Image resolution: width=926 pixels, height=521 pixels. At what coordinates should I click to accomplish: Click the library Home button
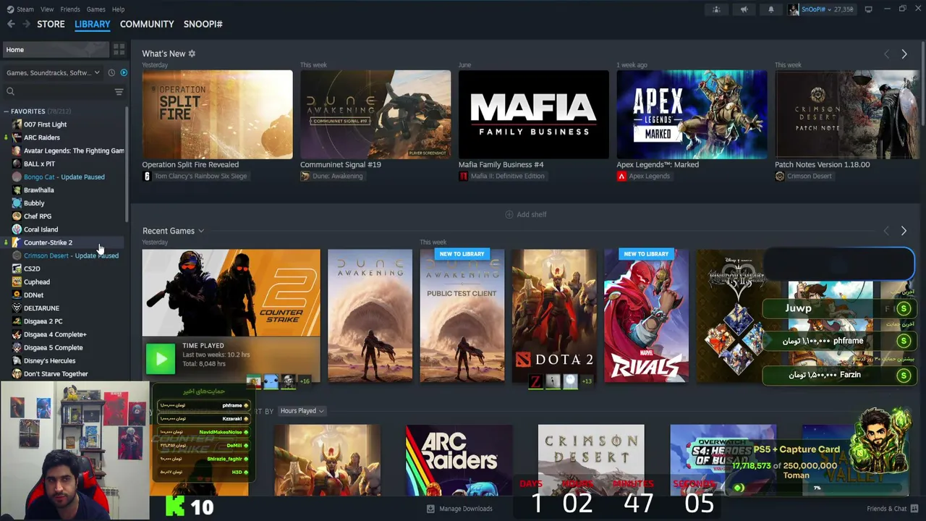[x=55, y=50]
